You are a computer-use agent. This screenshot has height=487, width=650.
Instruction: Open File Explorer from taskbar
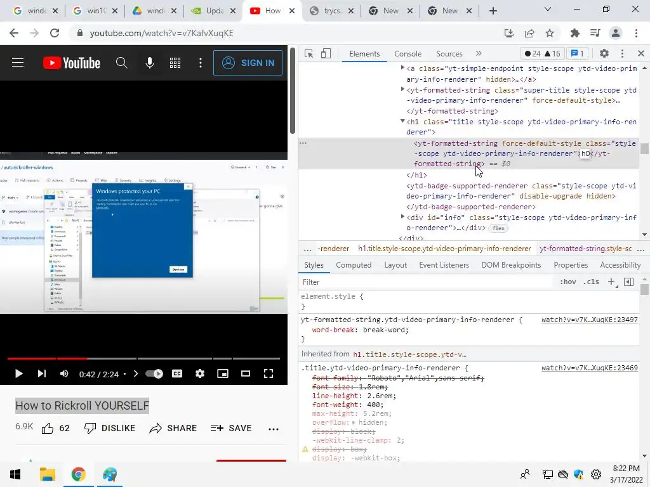click(47, 474)
